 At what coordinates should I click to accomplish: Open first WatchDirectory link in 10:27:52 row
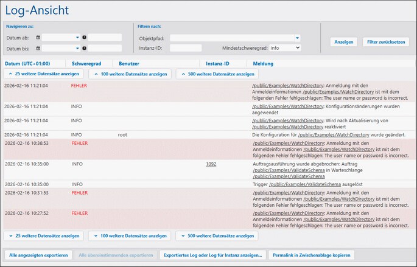point(289,213)
